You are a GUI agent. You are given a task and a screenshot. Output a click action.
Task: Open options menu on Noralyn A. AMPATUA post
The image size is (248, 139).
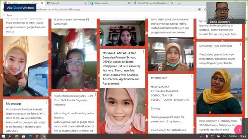(x=143, y=52)
